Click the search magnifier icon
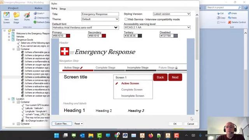The height and width of the screenshot is (140, 249). click(240, 7)
